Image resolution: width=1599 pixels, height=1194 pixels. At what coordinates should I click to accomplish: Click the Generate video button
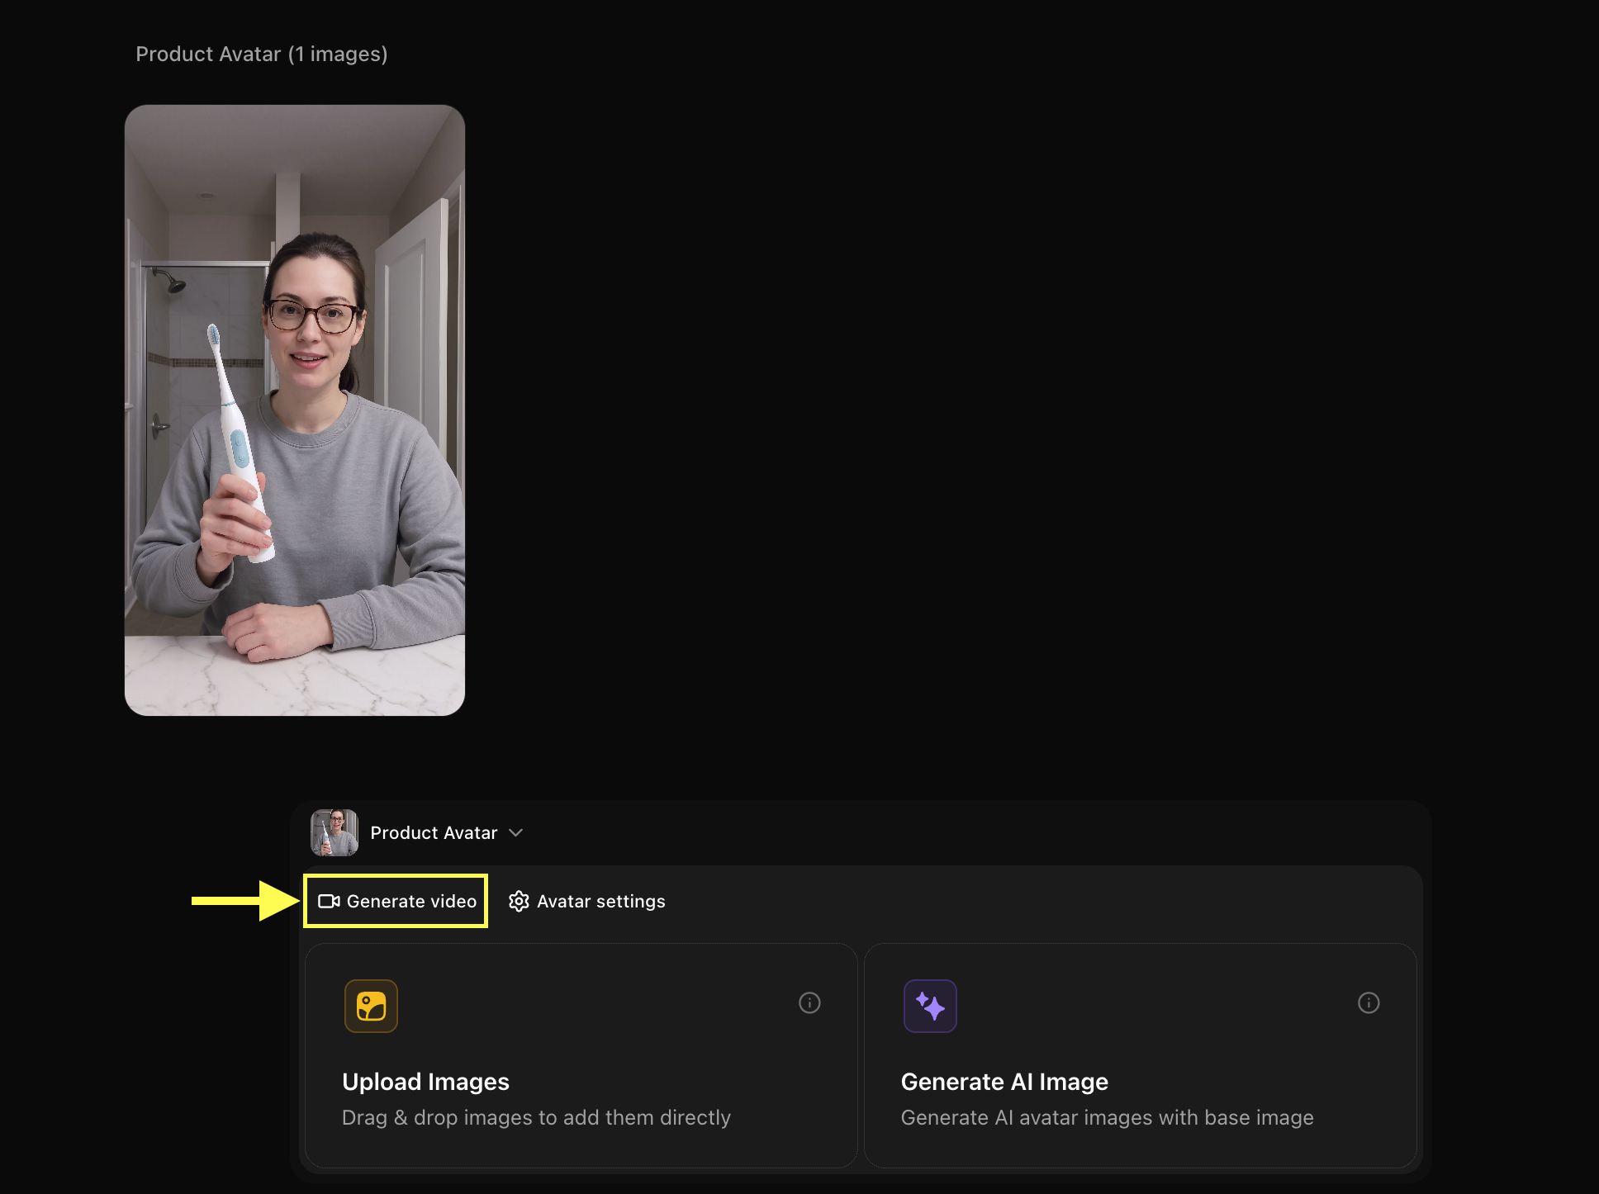(396, 901)
